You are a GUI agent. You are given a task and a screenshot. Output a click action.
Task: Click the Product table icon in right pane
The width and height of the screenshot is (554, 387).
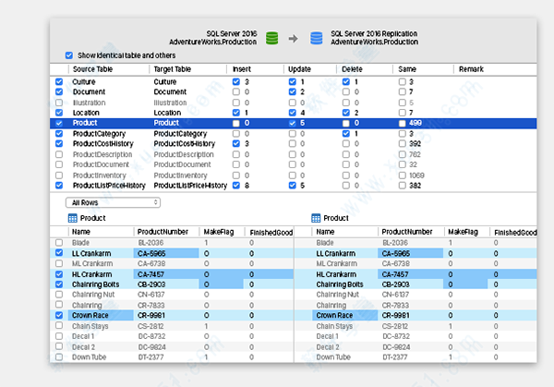[315, 218]
